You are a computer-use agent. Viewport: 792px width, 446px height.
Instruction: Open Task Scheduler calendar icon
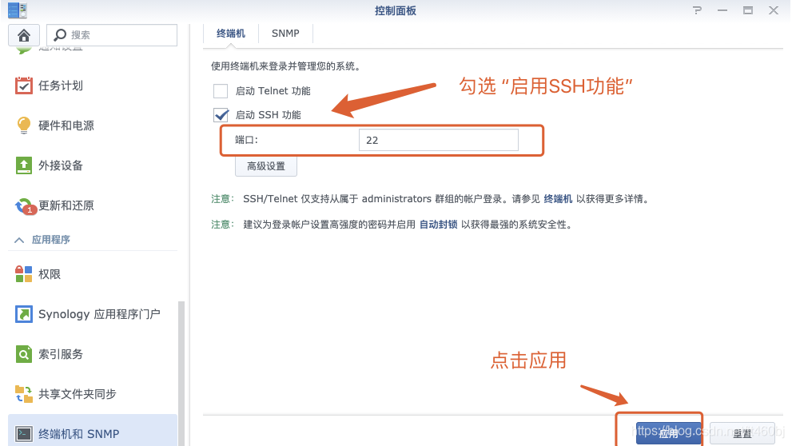click(24, 86)
